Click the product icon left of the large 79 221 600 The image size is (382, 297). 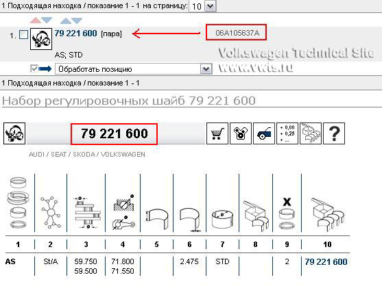tap(14, 133)
